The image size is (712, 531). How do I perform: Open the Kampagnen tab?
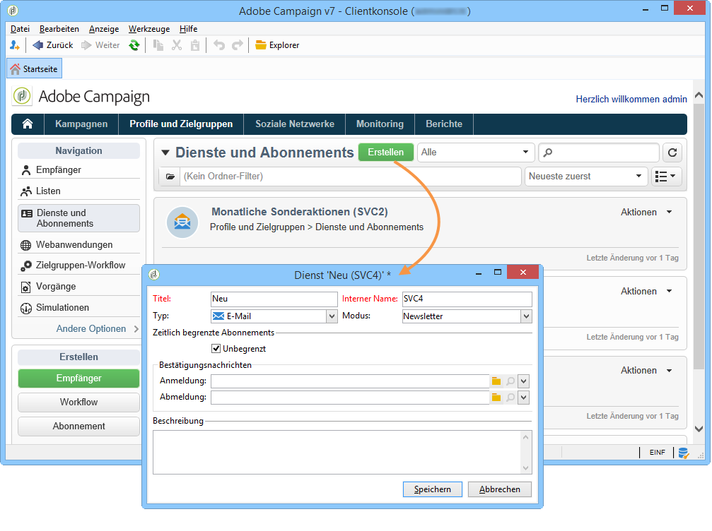click(x=81, y=124)
